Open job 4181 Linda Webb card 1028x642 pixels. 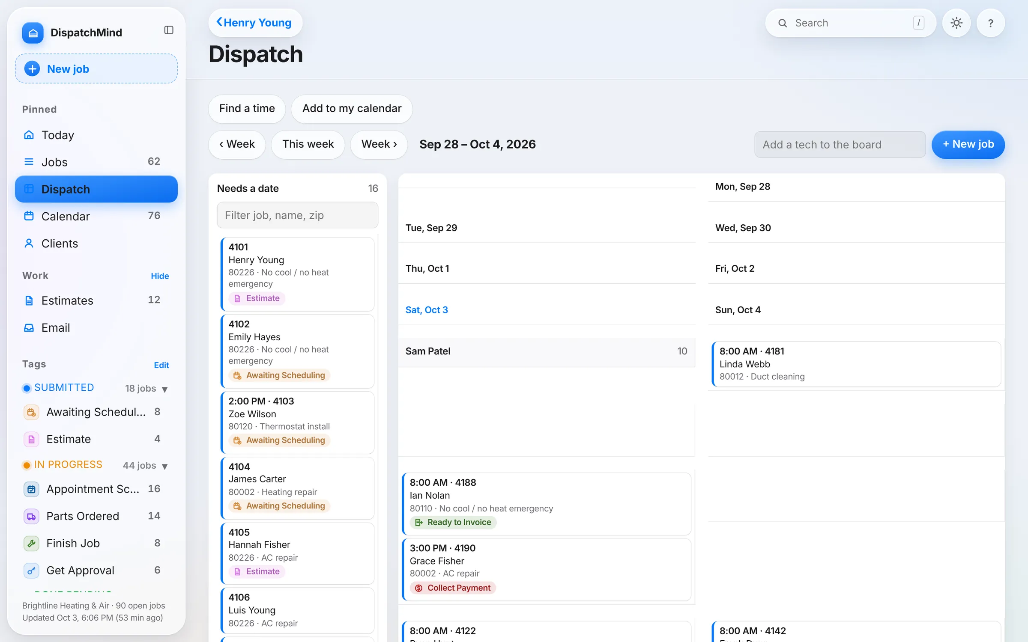856,364
